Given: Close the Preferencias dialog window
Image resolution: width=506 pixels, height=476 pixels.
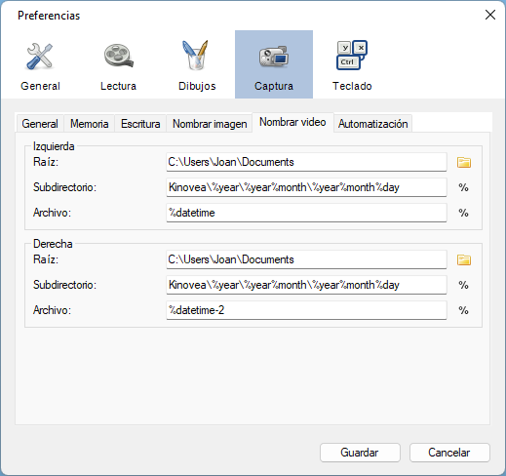Looking at the screenshot, I should tap(490, 15).
